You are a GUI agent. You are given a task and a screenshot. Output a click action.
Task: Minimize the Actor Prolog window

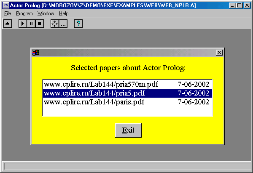pyautogui.click(x=232, y=5)
